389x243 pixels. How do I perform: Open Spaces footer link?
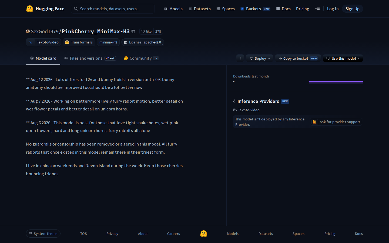[x=299, y=234]
